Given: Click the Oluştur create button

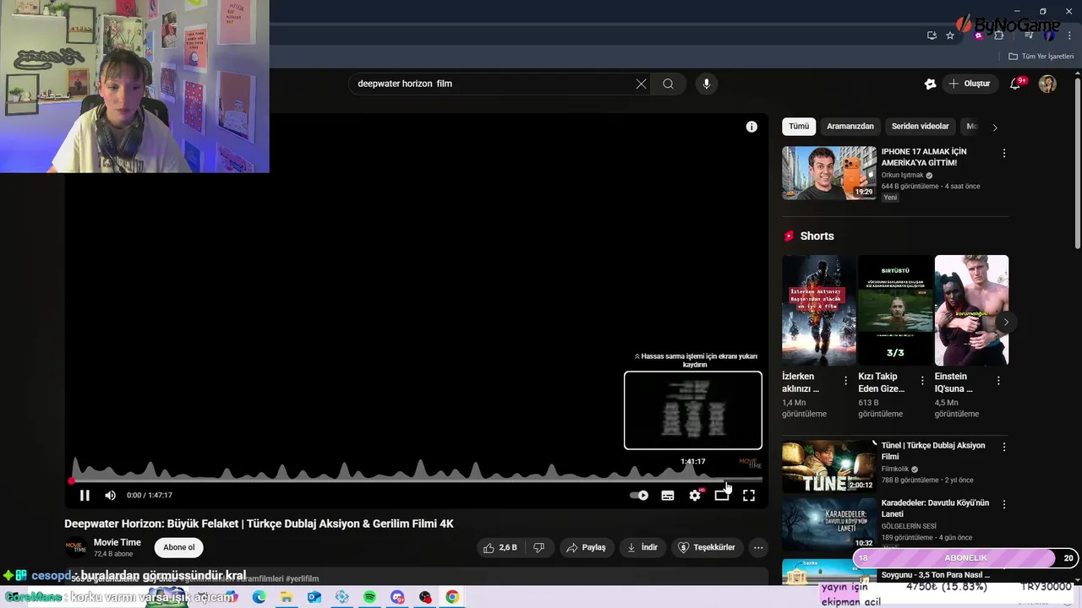Looking at the screenshot, I should point(970,84).
